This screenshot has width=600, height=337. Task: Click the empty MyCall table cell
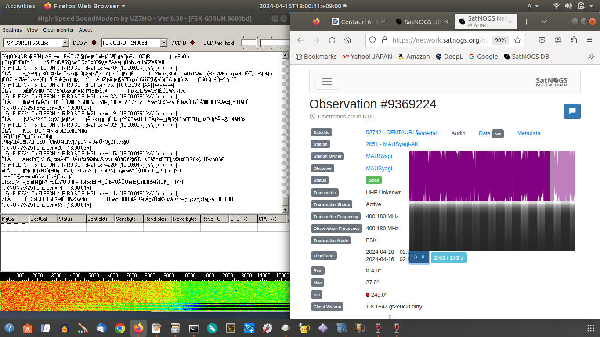pyautogui.click(x=14, y=227)
